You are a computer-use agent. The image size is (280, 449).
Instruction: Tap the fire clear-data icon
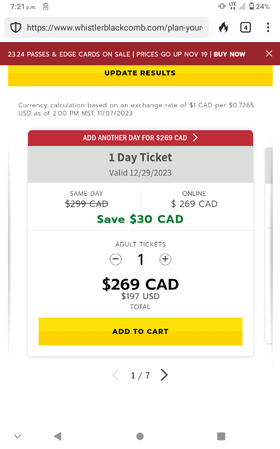pyautogui.click(x=223, y=28)
